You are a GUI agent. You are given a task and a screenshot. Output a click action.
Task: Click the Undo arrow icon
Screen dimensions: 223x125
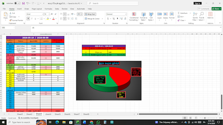[x=28, y=3]
